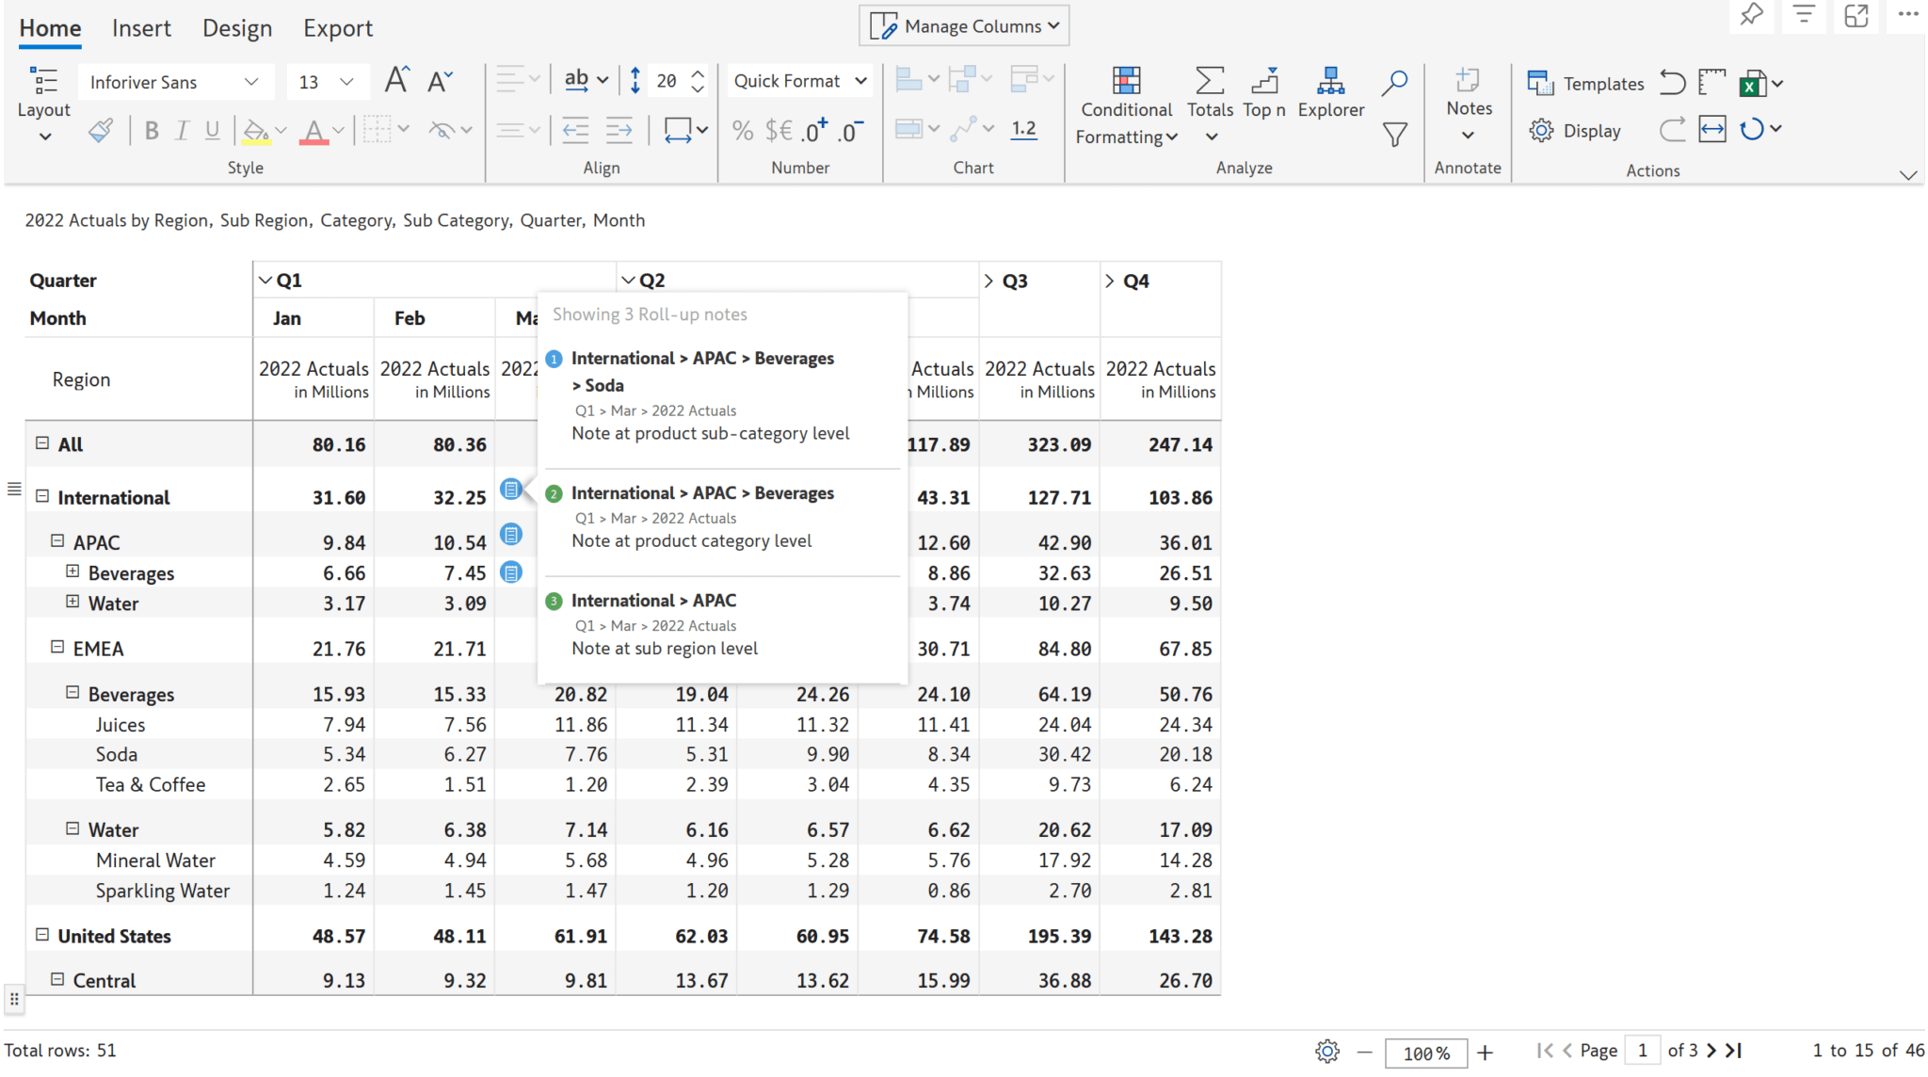Increase decimal places
The width and height of the screenshot is (1928, 1077).
[x=814, y=130]
